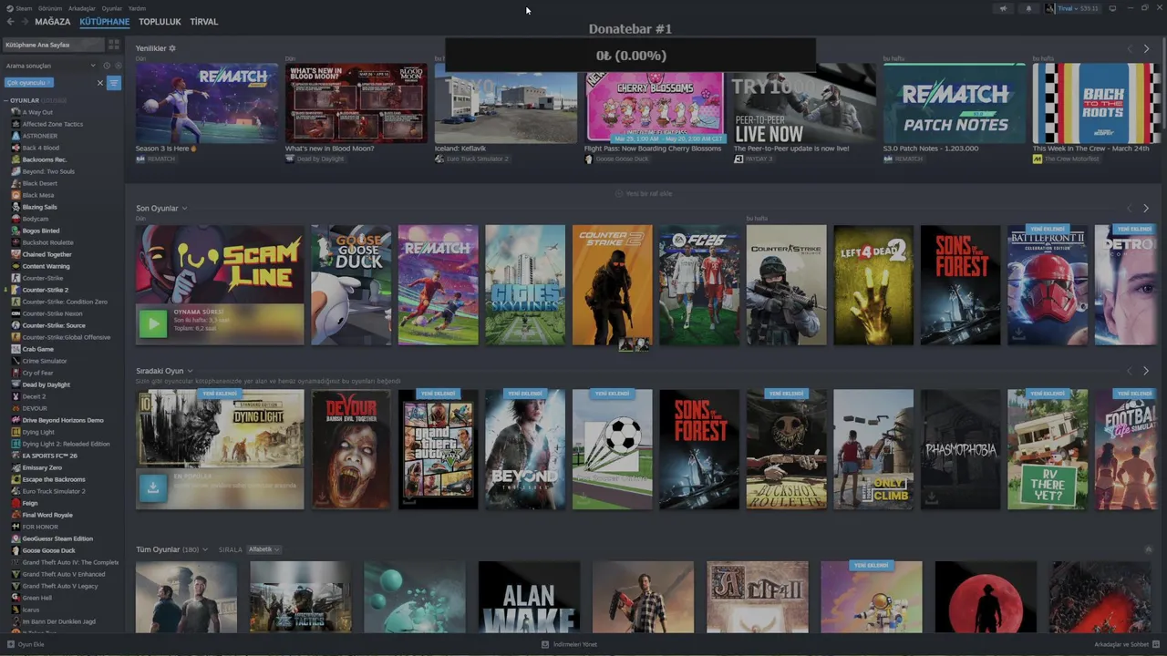
Task: Select Green Hell in the game list
Action: (x=36, y=598)
